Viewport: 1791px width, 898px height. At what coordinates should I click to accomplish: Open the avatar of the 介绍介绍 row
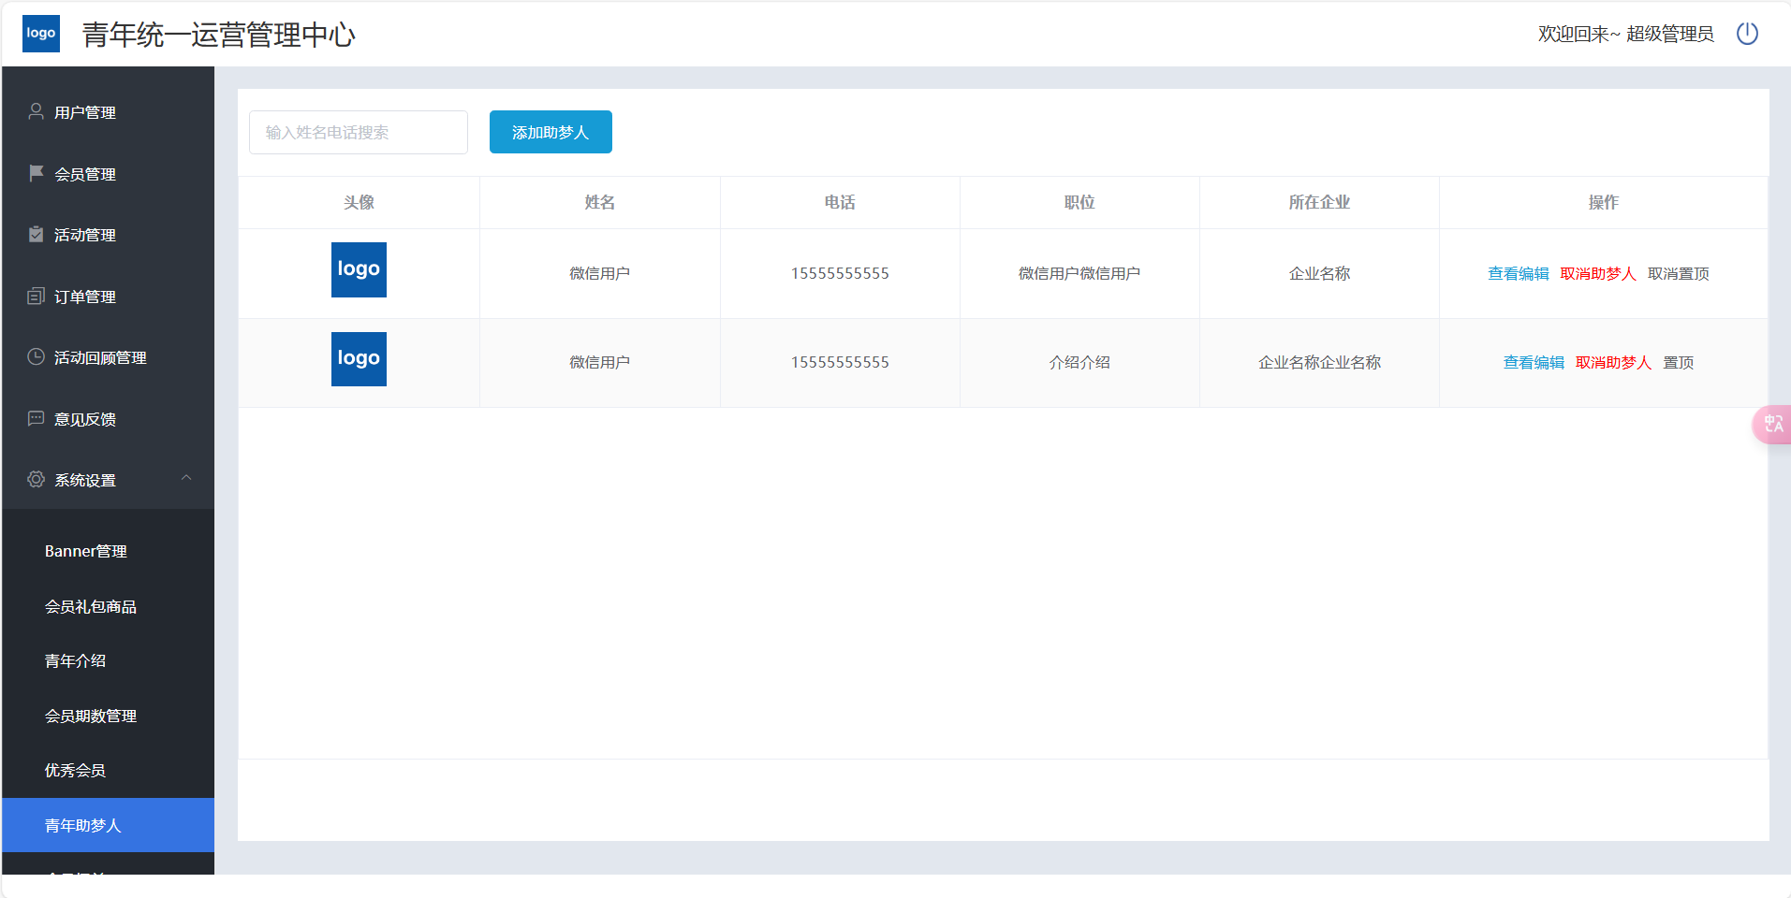(359, 359)
